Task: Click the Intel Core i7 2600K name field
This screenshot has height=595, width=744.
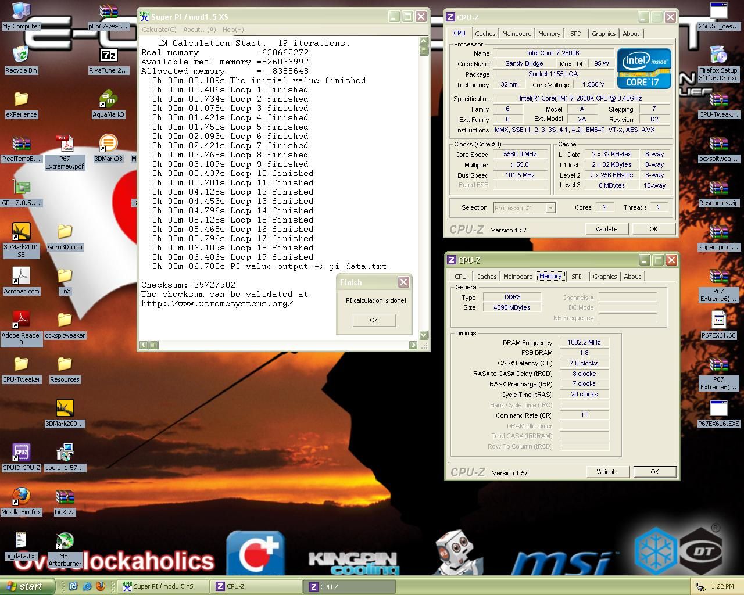Action: pyautogui.click(x=553, y=53)
